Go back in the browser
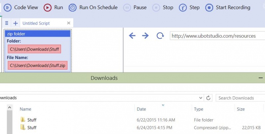Viewport: 265px width, 134px height. [x=132, y=36]
